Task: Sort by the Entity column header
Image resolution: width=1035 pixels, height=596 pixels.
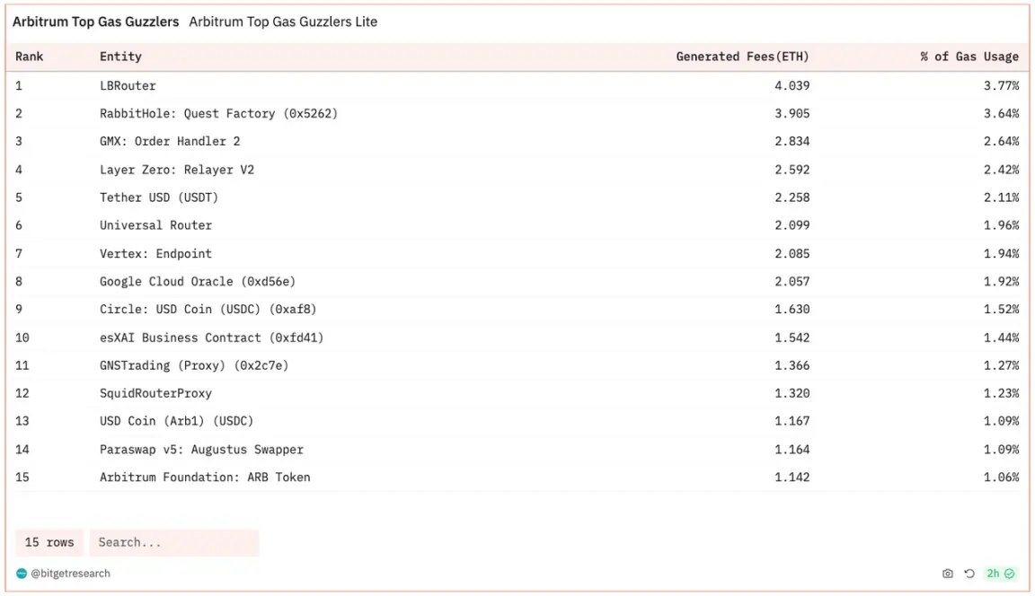Action: coord(120,57)
